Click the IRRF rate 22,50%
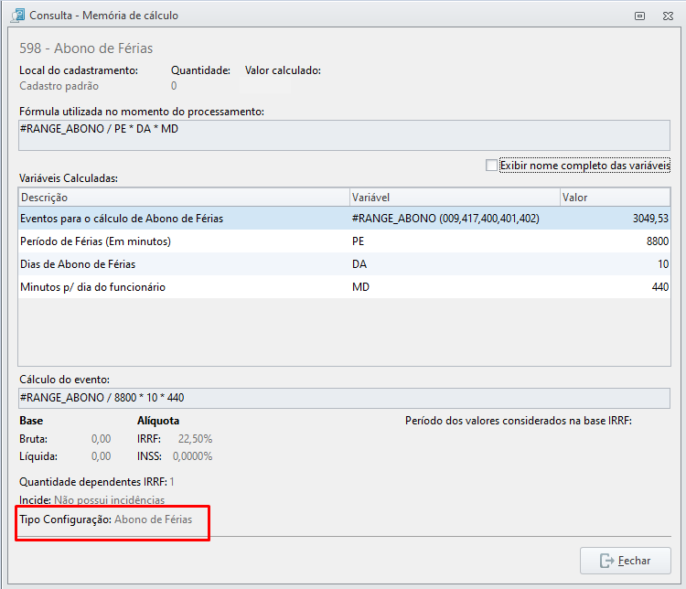The height and width of the screenshot is (589, 686). (195, 439)
